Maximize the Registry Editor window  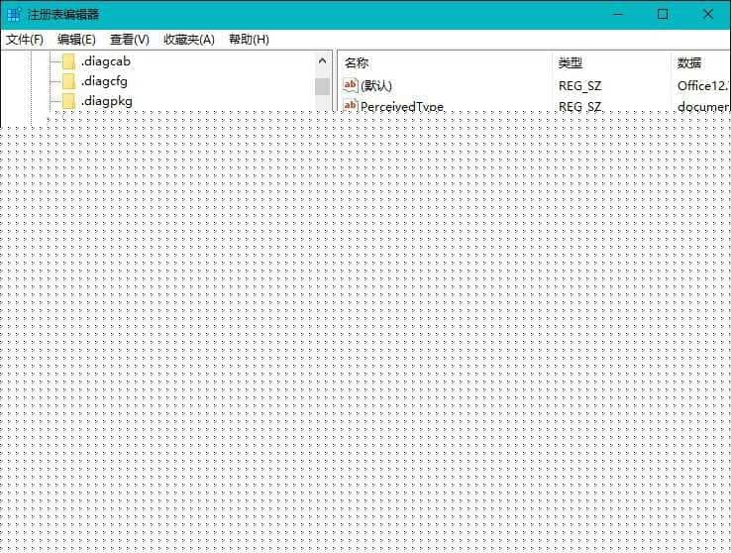pos(663,15)
